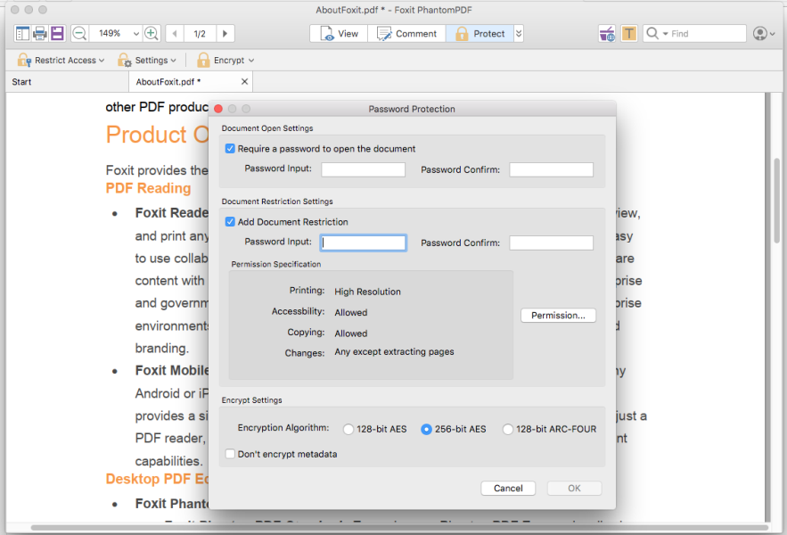Select 256-bit AES encryption
Viewport: 787px width, 535px height.
coord(426,430)
